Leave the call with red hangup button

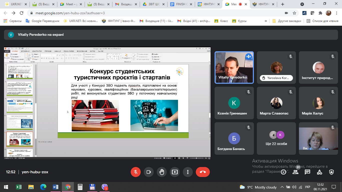point(203,172)
